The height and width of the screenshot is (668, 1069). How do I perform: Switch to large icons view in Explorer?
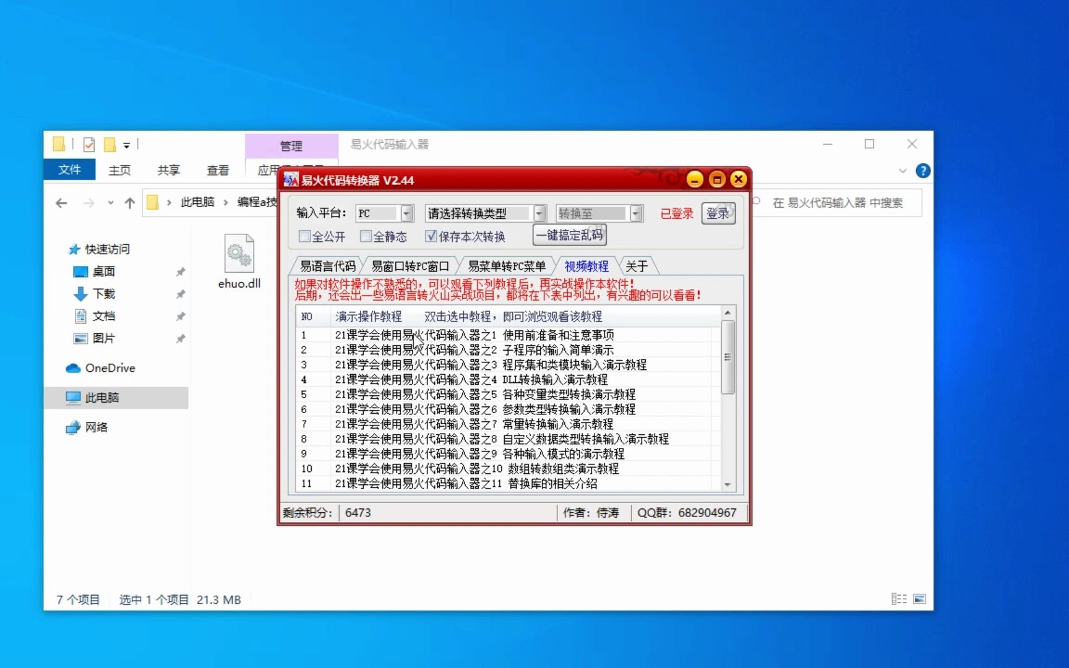pyautogui.click(x=920, y=599)
